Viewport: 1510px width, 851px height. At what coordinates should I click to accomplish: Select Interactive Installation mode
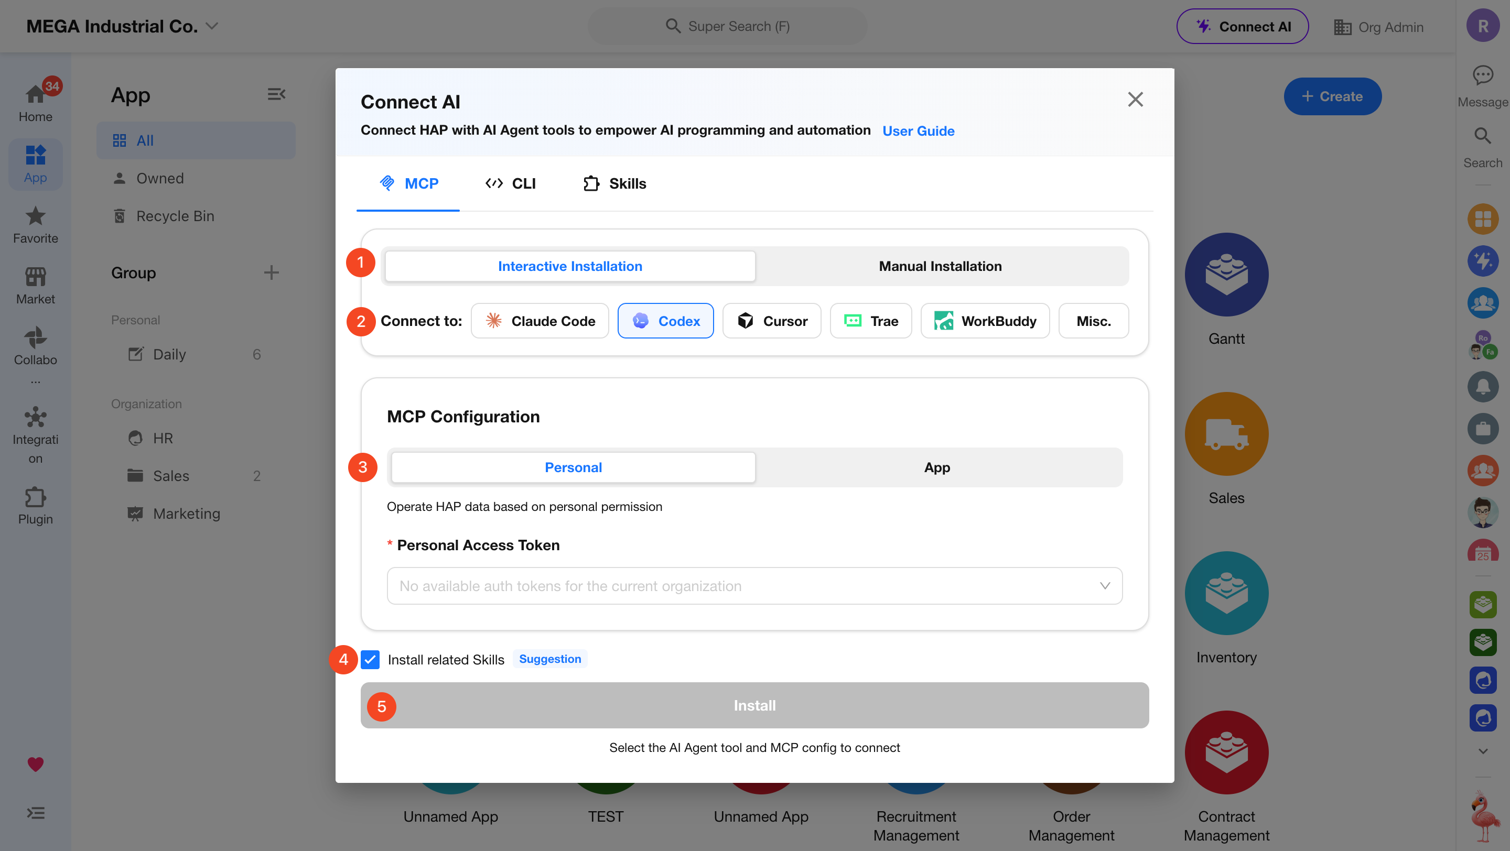coord(570,267)
